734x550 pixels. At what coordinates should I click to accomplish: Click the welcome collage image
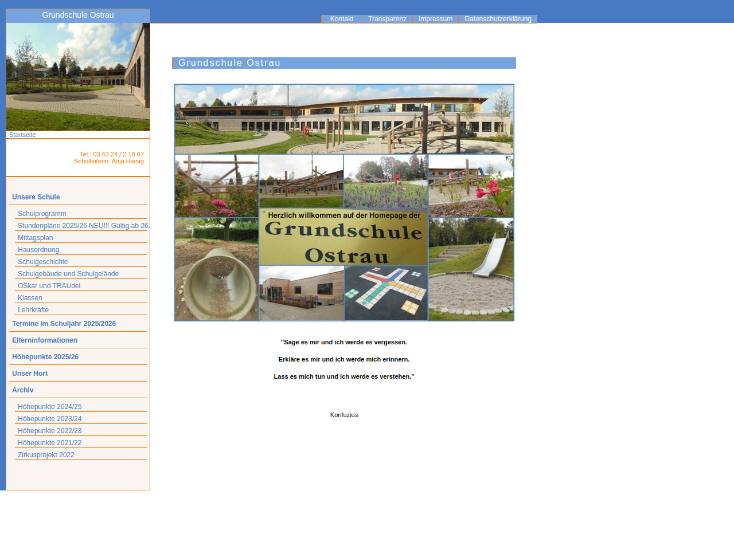point(344,203)
